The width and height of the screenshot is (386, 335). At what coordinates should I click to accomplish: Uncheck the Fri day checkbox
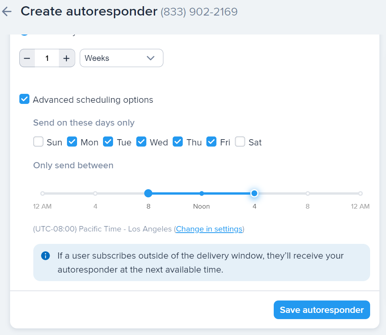211,142
